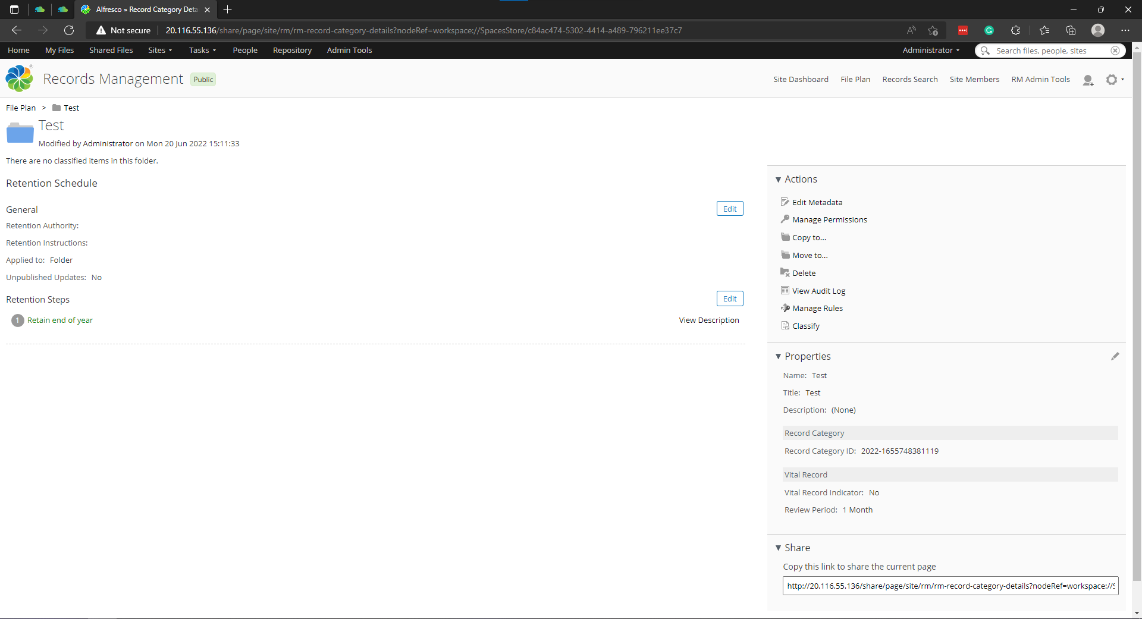This screenshot has height=619, width=1142.
Task: Click the browser back arrow
Action: click(x=17, y=30)
